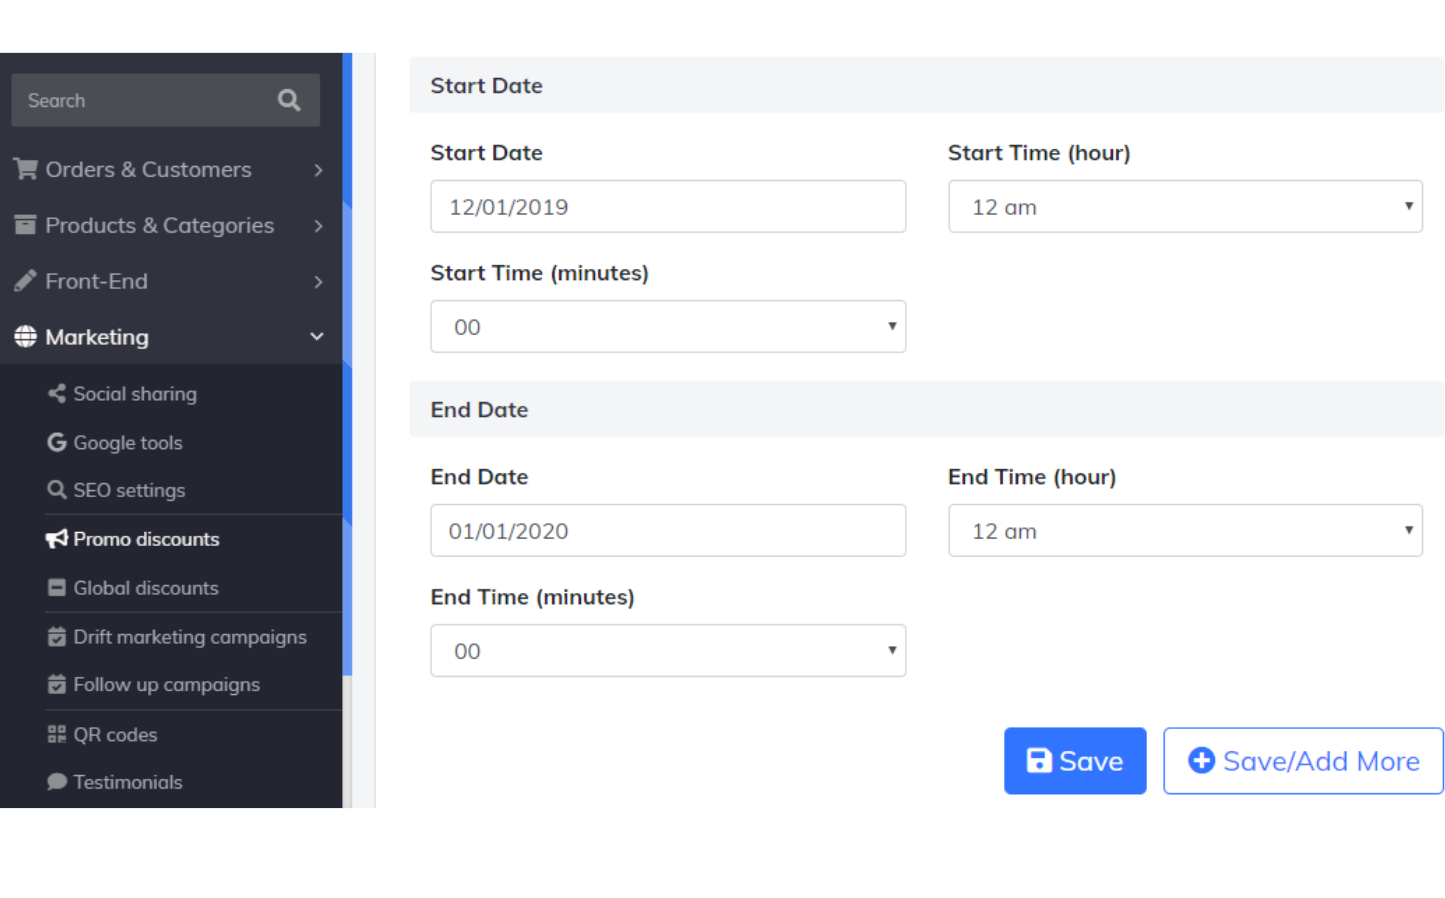This screenshot has width=1445, height=898.
Task: Open the End Time (hour) dropdown
Action: 1184,531
